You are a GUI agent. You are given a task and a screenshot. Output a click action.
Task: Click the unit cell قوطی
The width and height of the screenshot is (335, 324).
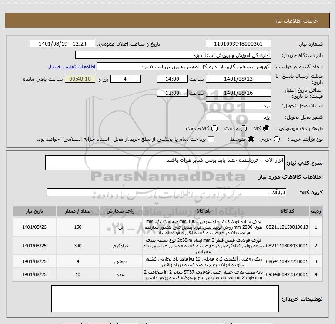click(121, 261)
